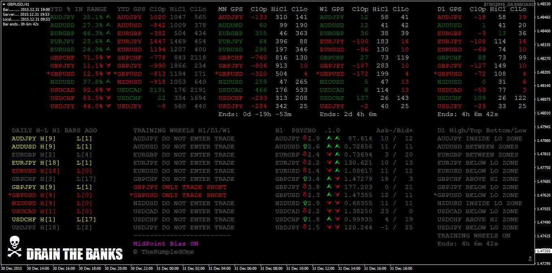This screenshot has width=552, height=273.
Task: Click the DRAIN THE BANKS banner text
Action: [75, 254]
